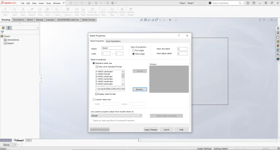Click Apply Changes button

pos(151,130)
